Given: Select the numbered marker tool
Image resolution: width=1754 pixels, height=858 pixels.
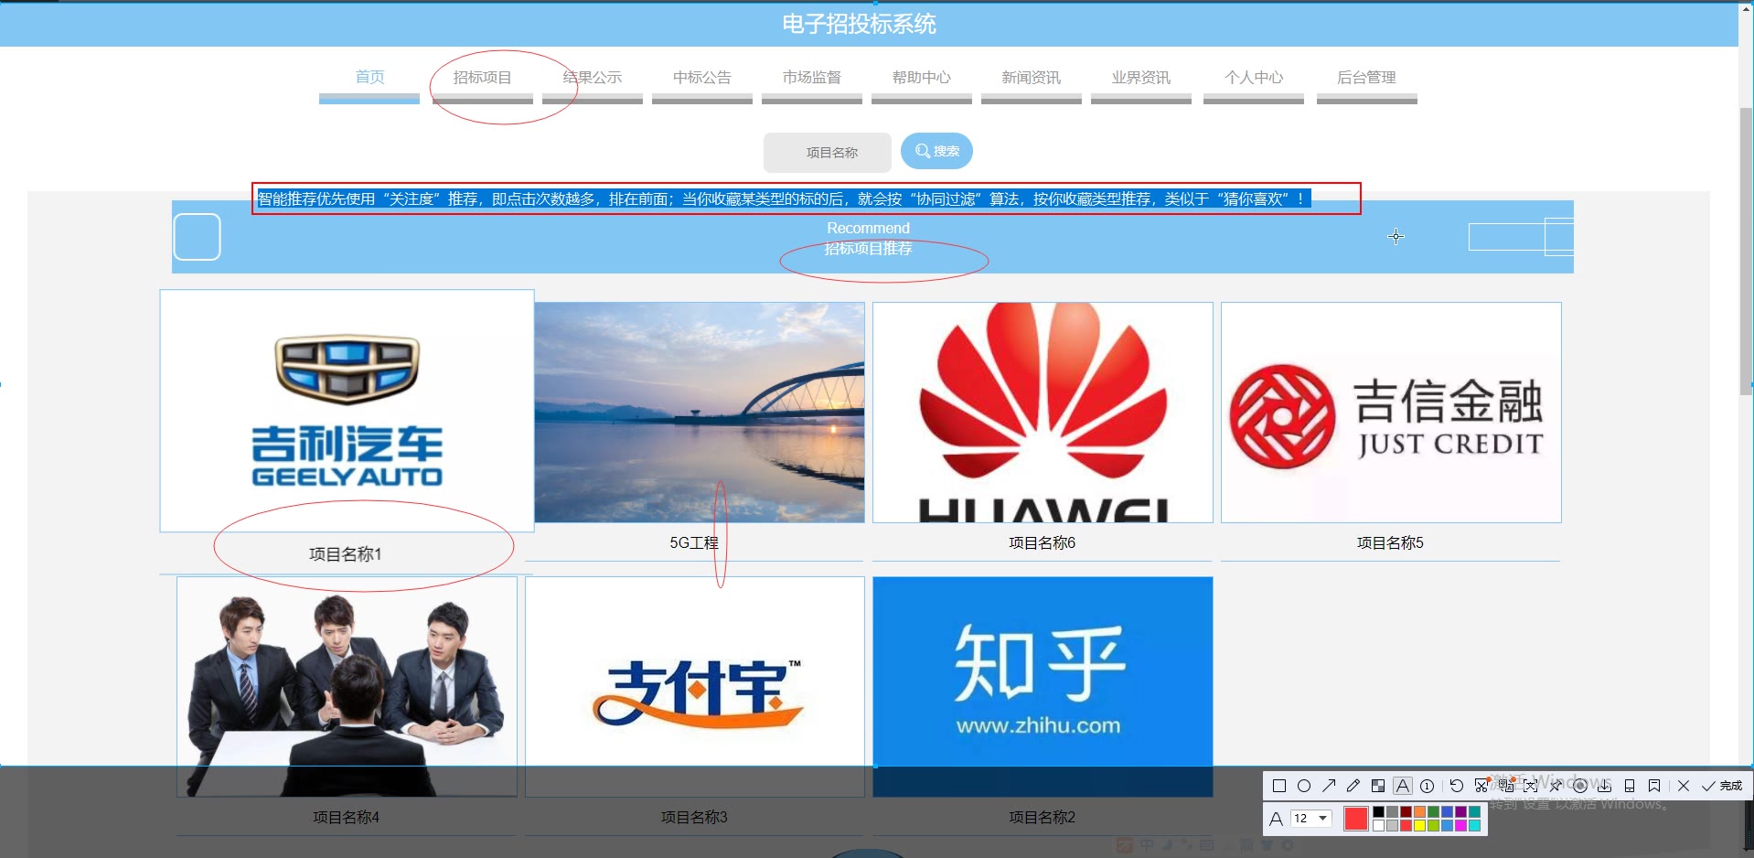Looking at the screenshot, I should tap(1428, 786).
